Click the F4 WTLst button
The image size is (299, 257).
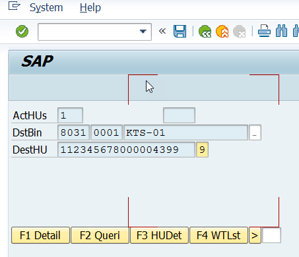pyautogui.click(x=218, y=235)
